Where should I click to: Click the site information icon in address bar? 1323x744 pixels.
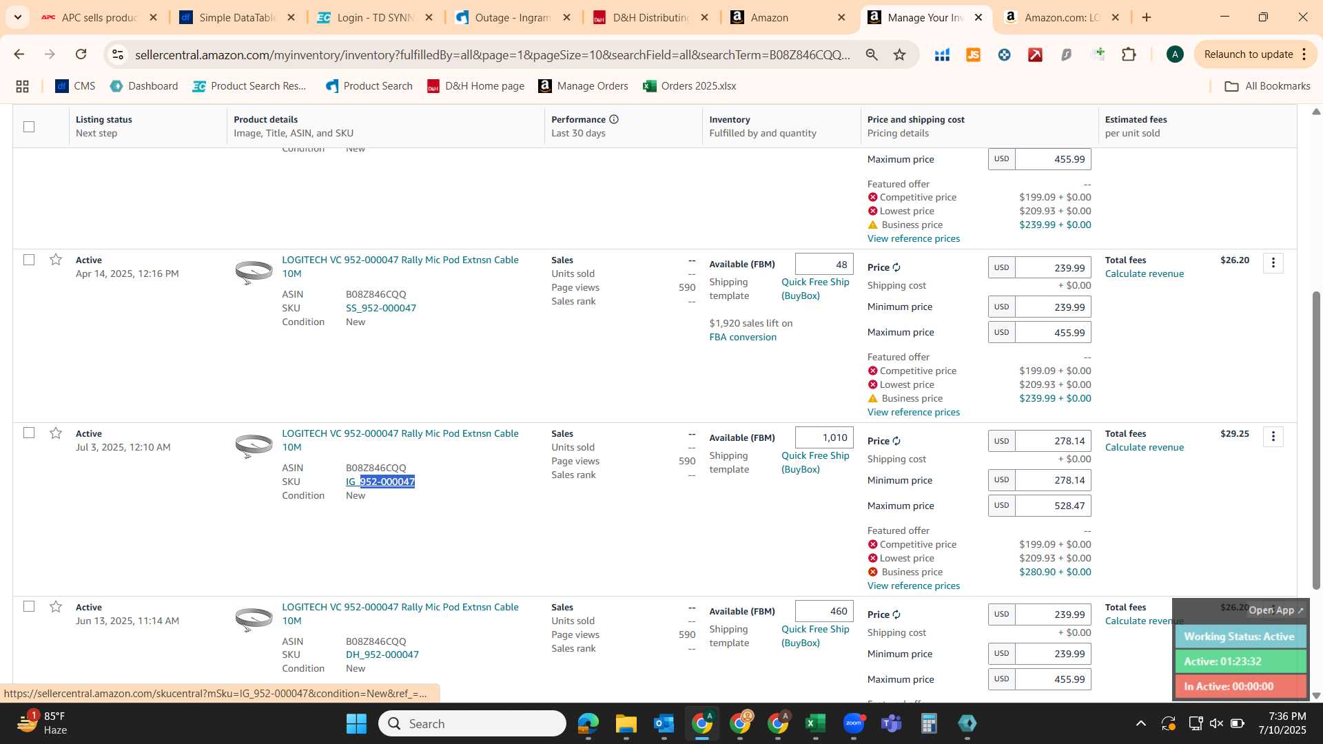[118, 54]
